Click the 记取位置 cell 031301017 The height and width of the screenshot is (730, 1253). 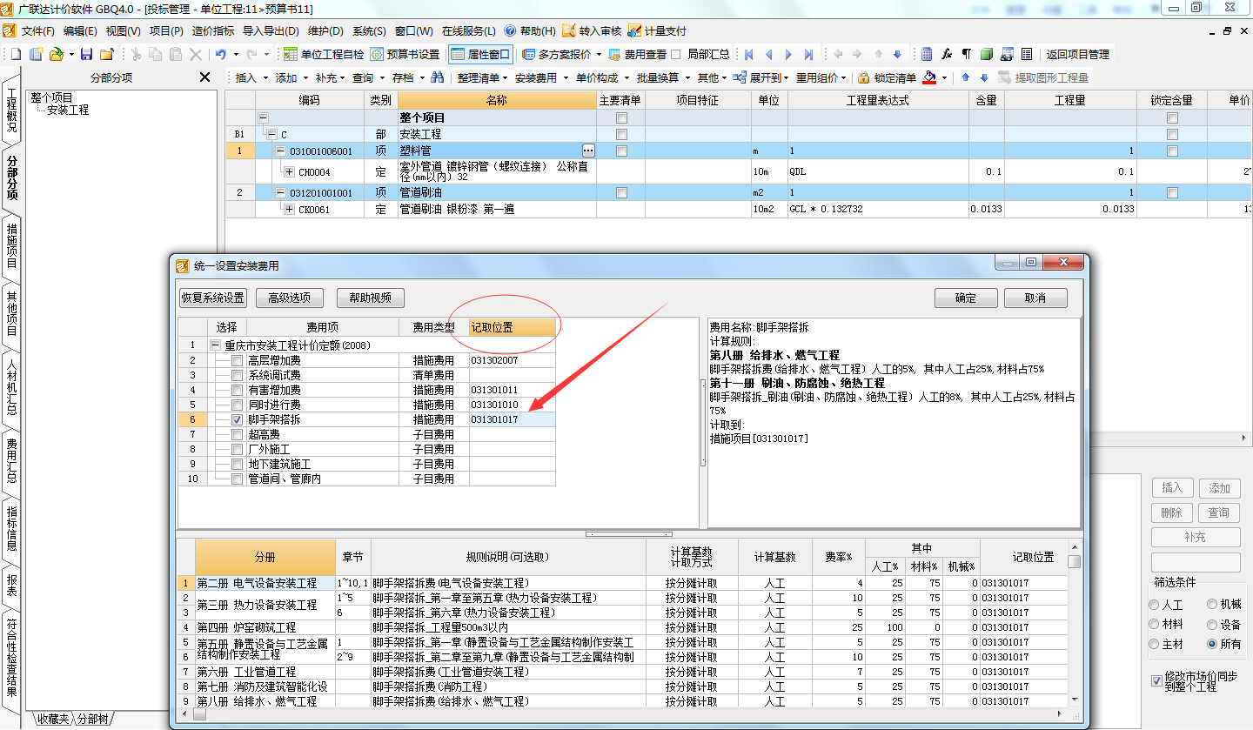[x=512, y=419]
